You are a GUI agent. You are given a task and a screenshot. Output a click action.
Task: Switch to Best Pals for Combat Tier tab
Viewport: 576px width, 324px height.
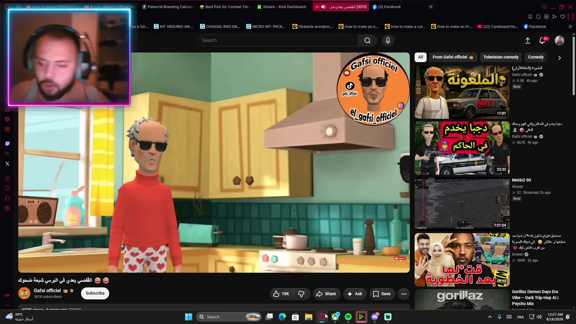[x=224, y=7]
